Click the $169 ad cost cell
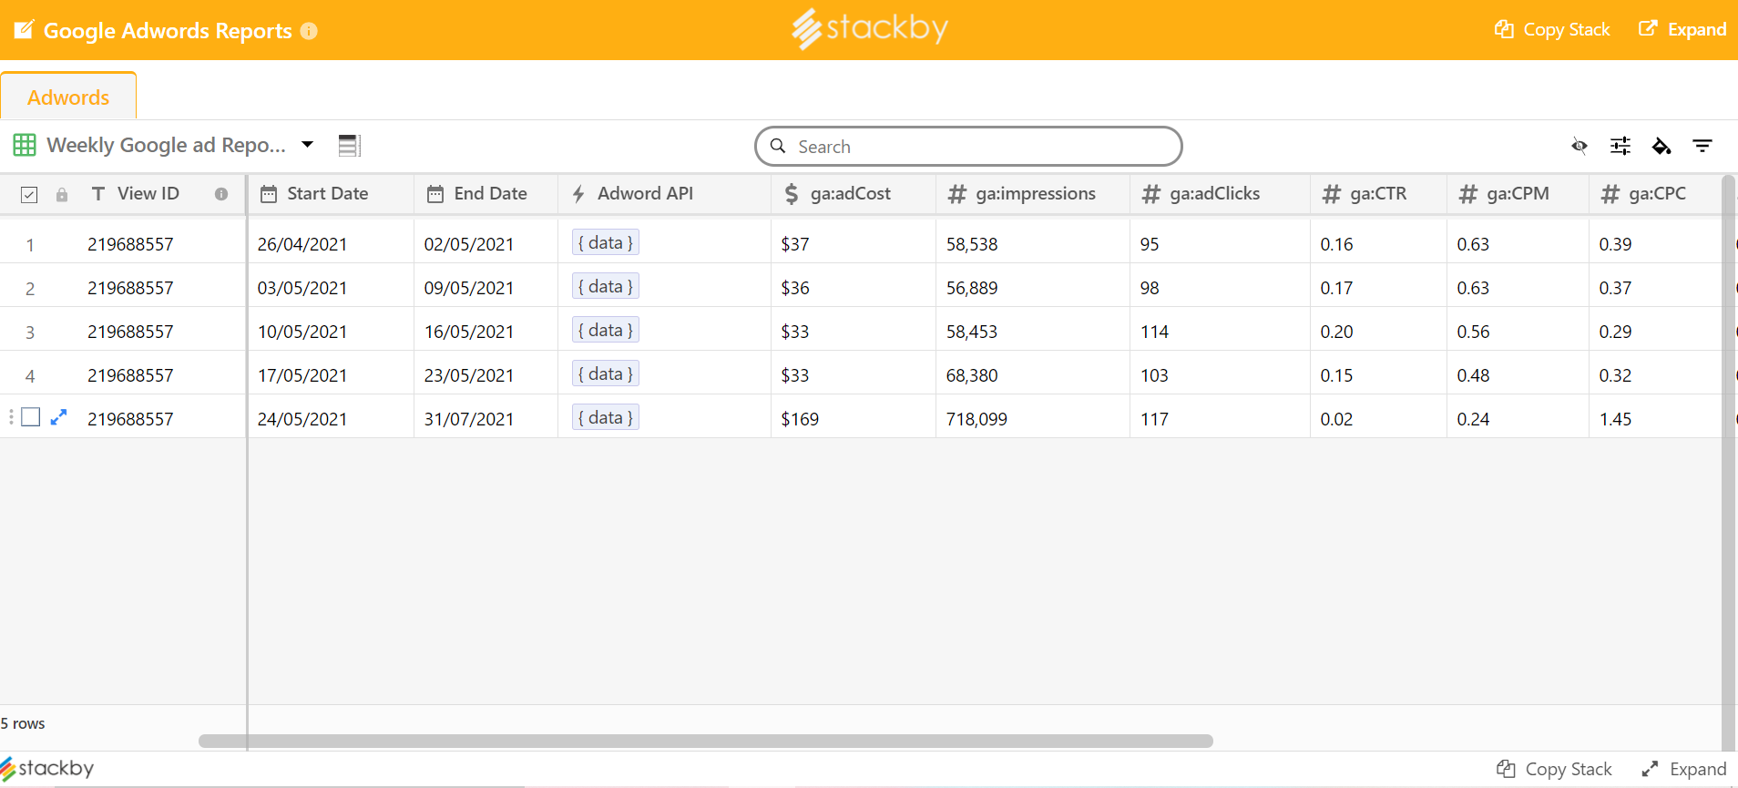This screenshot has height=788, width=1738. (x=854, y=418)
